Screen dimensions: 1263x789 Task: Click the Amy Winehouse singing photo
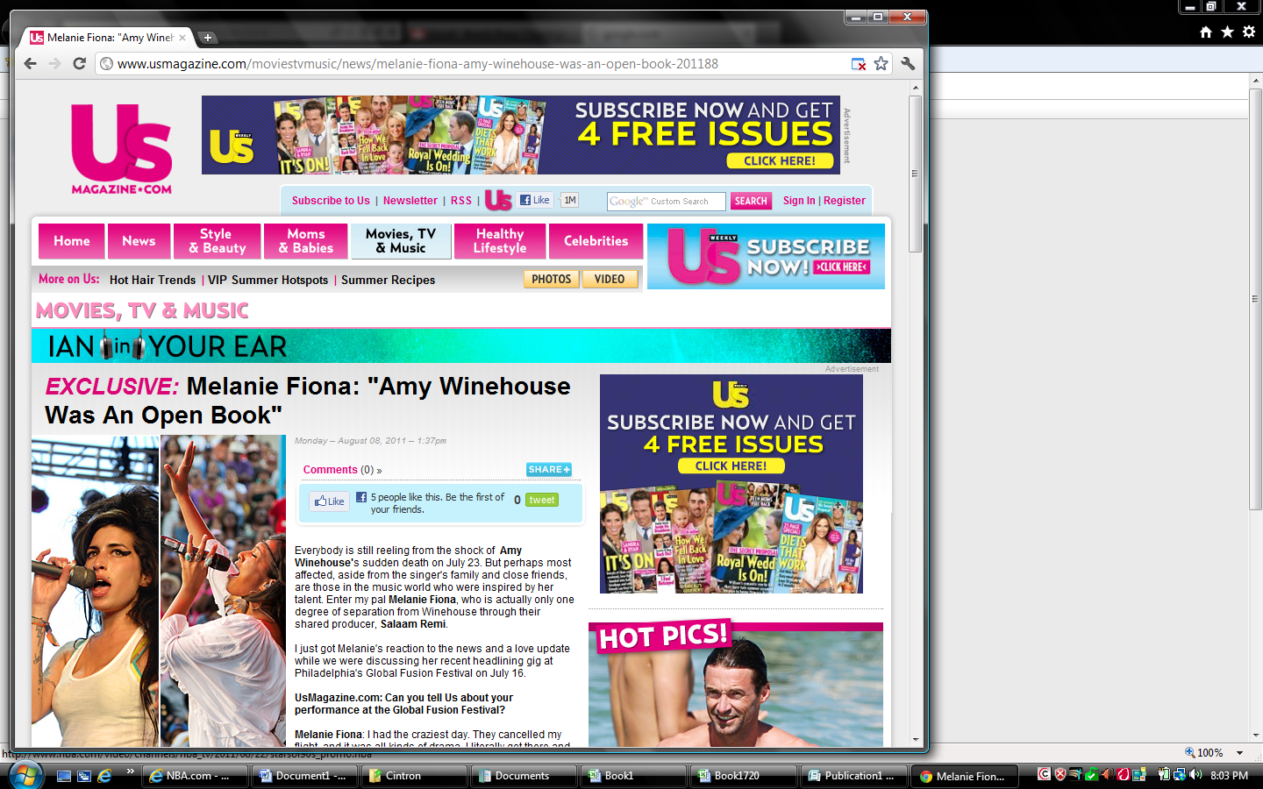[95, 592]
